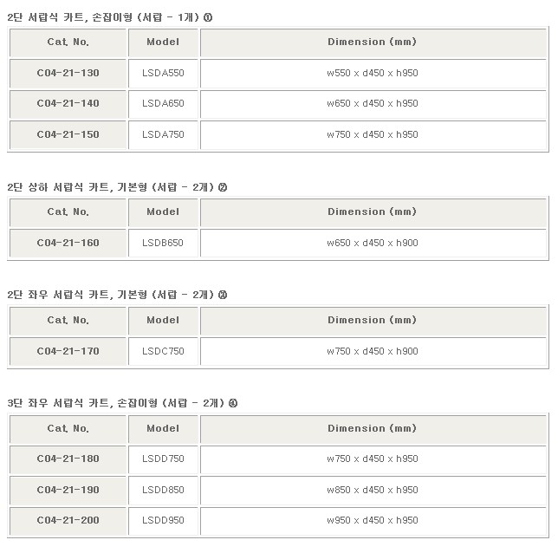Click model LSDA550 cell
558x553 pixels.
[x=163, y=74]
